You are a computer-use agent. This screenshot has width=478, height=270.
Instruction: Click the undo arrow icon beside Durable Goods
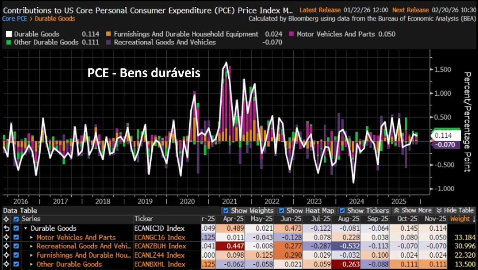6,228
